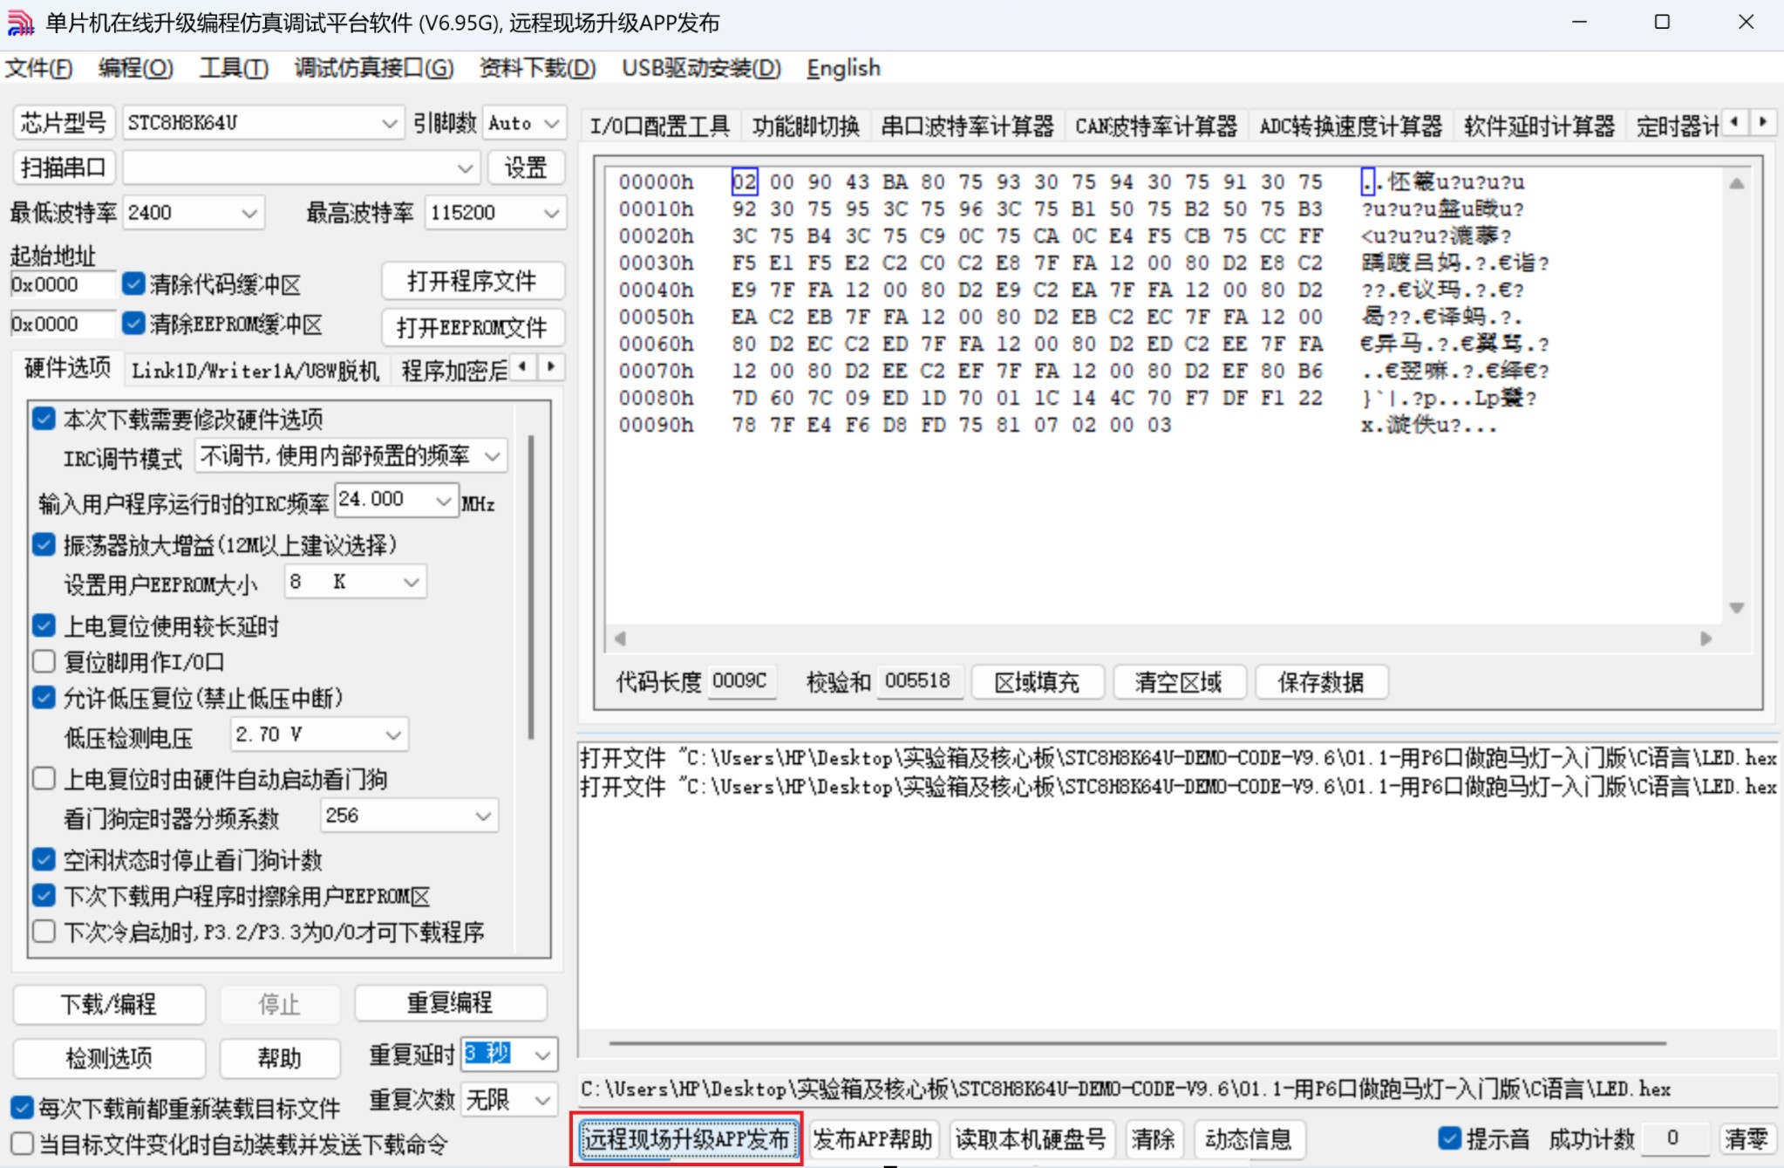
Task: Toggle the 提示音 prompt sound checkbox
Action: 1449,1138
